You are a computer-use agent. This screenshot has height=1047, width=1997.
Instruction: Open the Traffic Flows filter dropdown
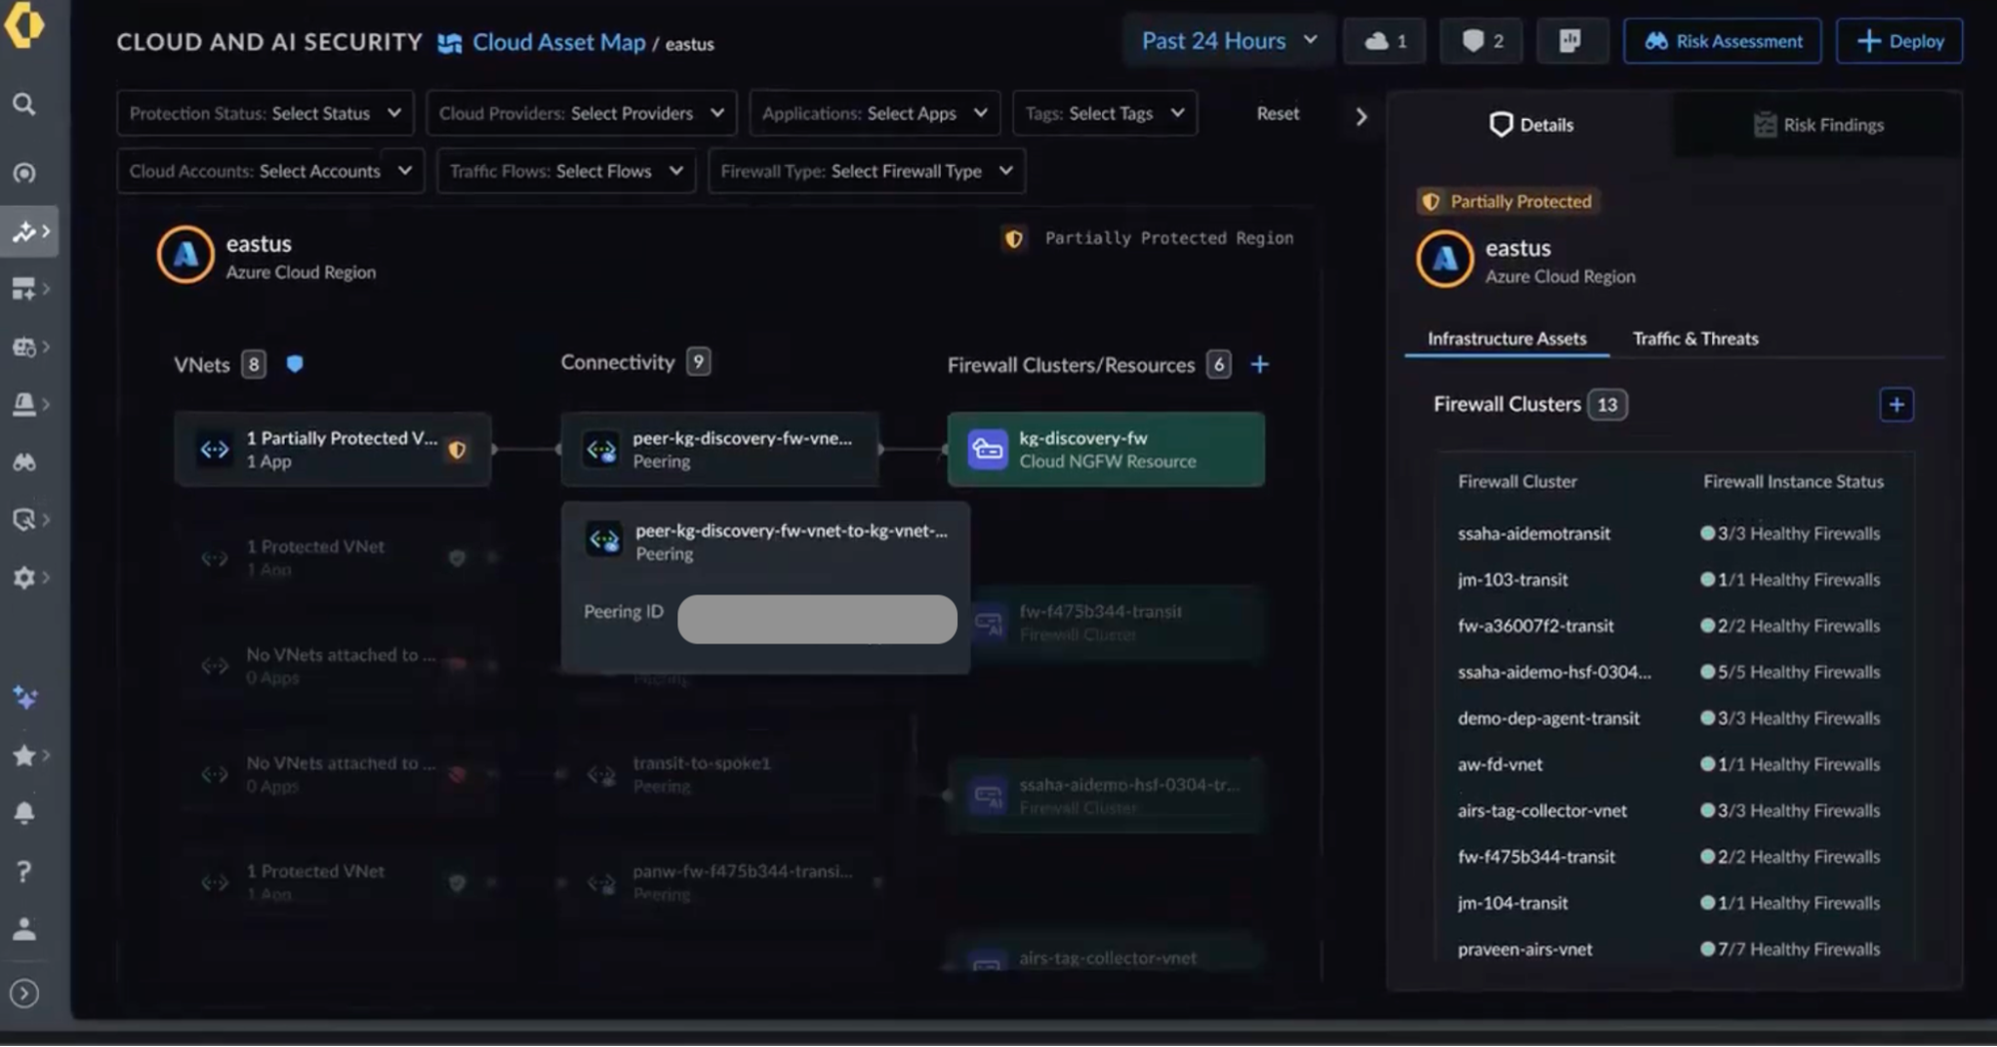(566, 171)
